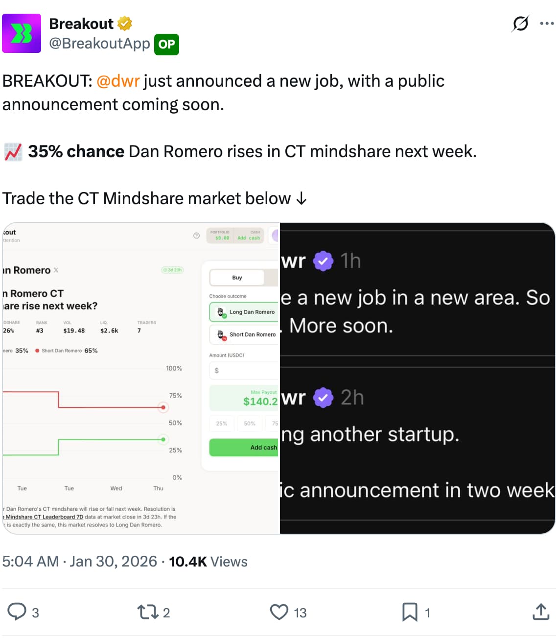Viewport: 558px width, 638px height.
Task: Bookmark this tweet
Action: [409, 612]
